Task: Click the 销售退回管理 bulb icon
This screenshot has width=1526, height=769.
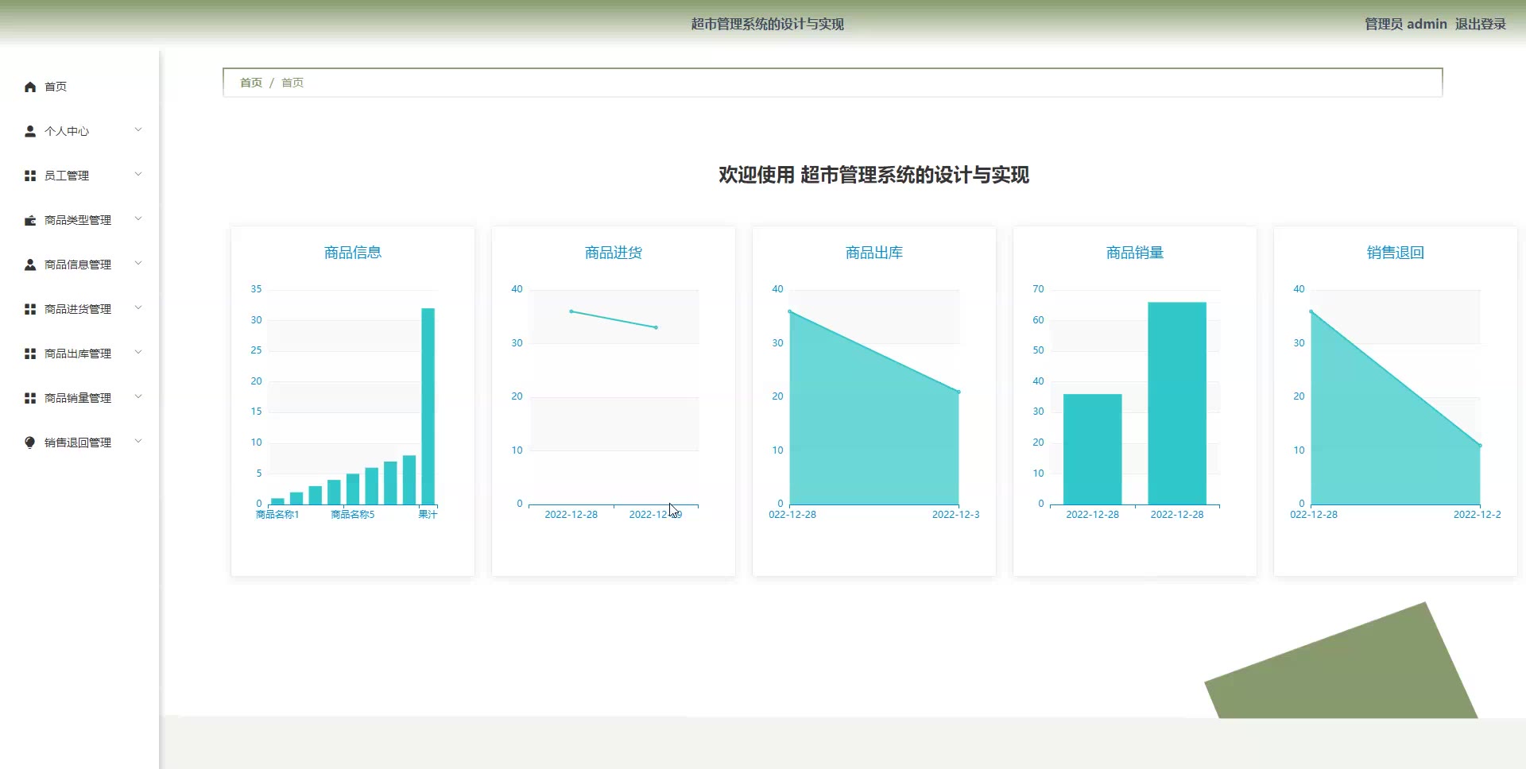Action: click(x=30, y=442)
